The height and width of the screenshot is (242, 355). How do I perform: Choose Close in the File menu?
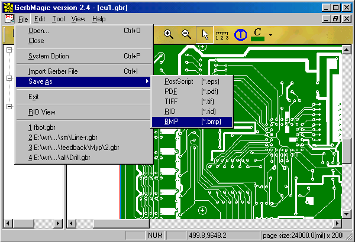(84, 41)
